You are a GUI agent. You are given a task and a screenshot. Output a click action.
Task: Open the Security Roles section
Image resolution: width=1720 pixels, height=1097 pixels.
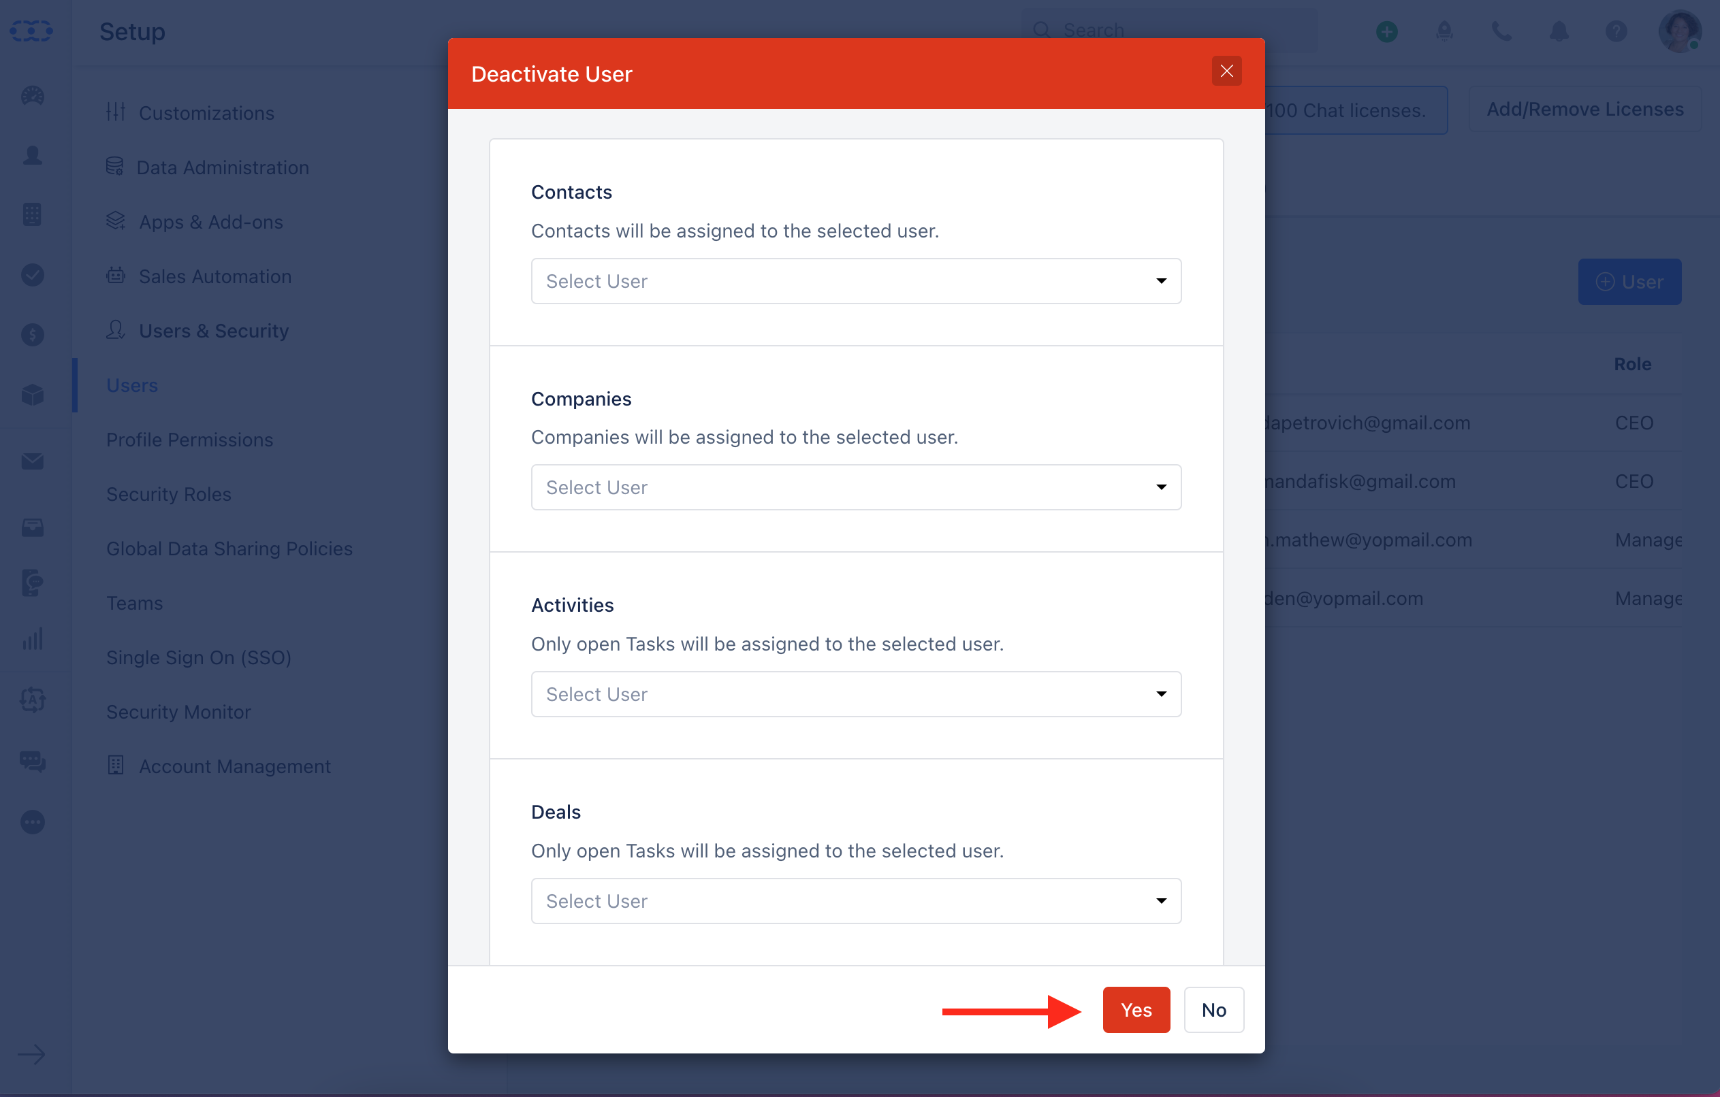169,493
